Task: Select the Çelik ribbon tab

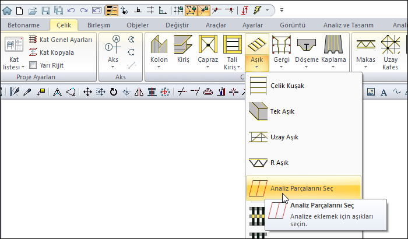Action: pyautogui.click(x=64, y=25)
